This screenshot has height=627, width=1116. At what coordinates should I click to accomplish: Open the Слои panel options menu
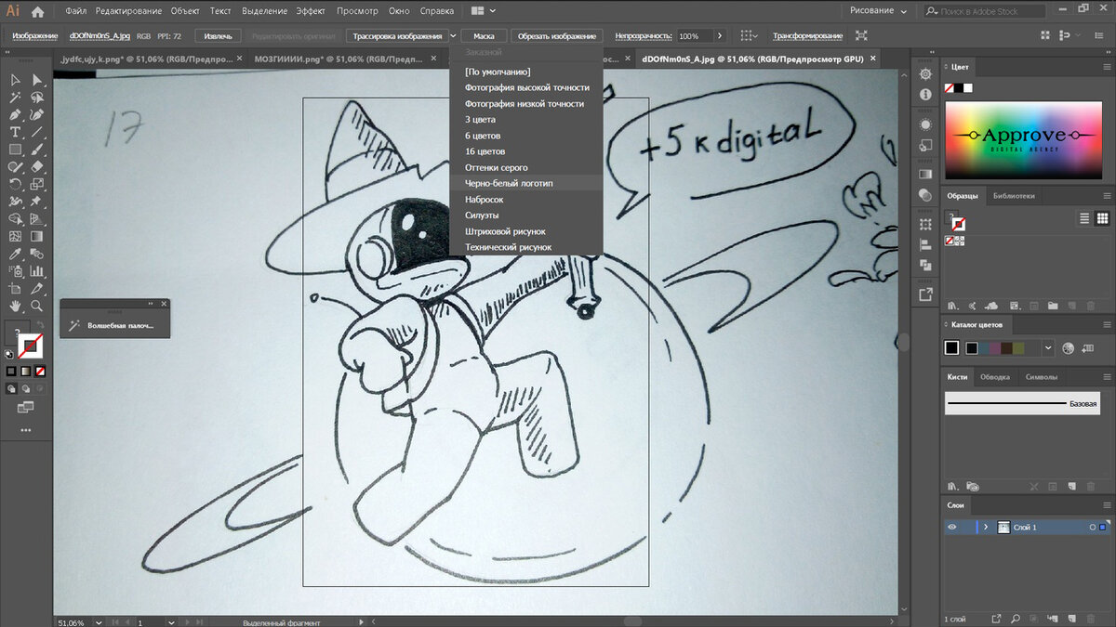[1106, 506]
